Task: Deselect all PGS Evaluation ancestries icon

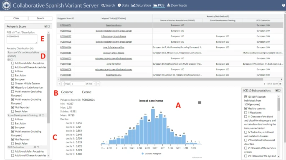Action: [38, 147]
